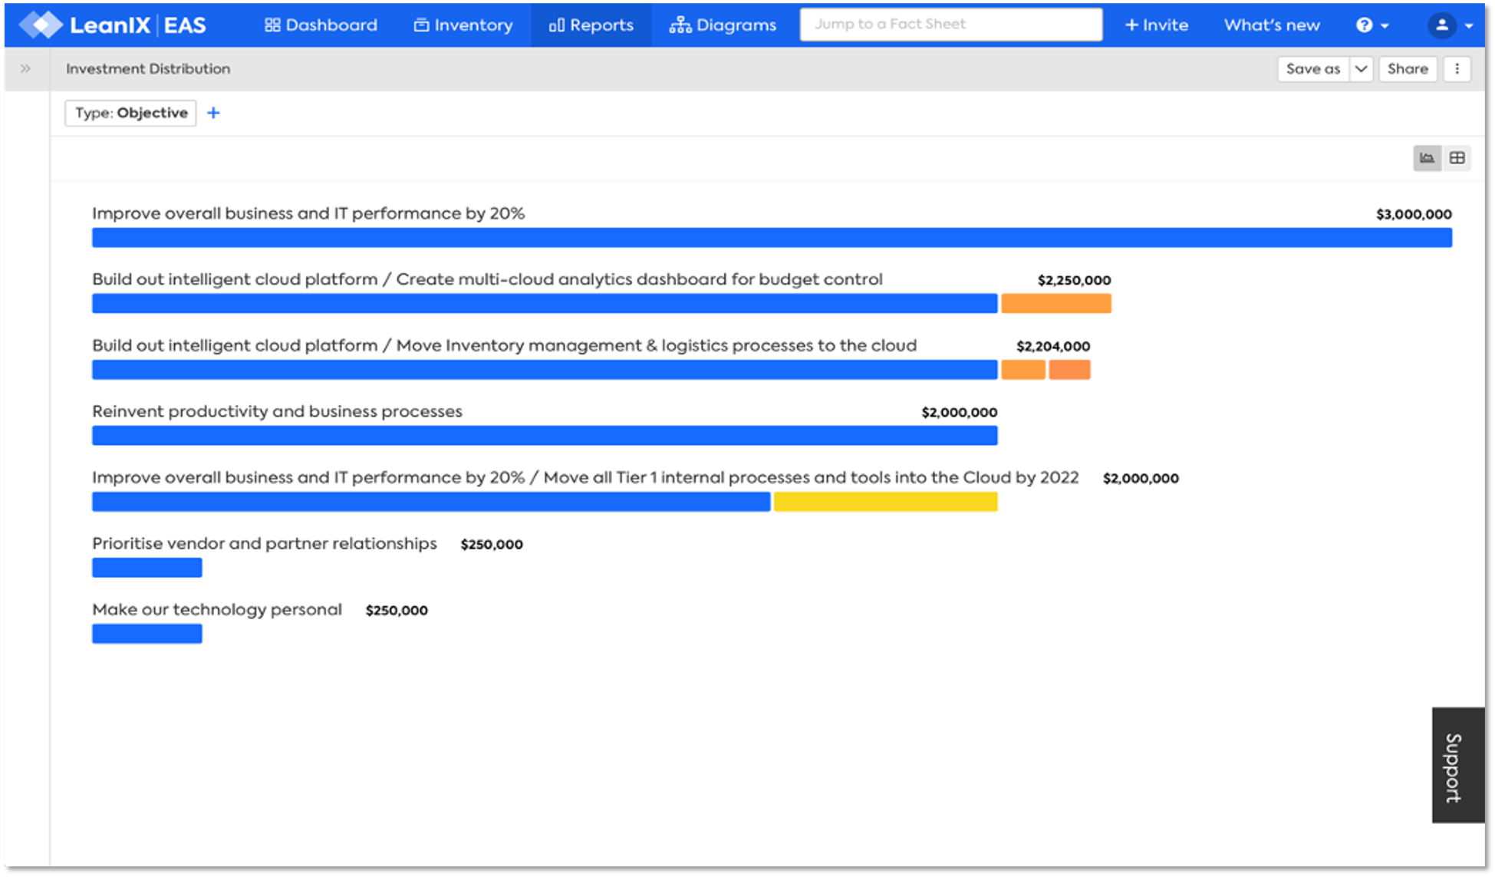1495x877 pixels.
Task: Click the LeanIX EAS logo
Action: [113, 25]
